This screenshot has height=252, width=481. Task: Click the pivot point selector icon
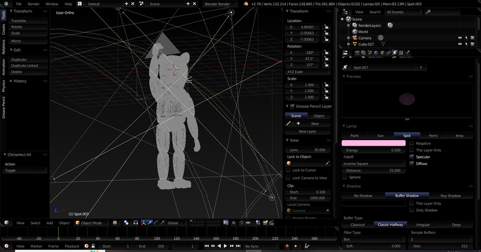pos(126,223)
